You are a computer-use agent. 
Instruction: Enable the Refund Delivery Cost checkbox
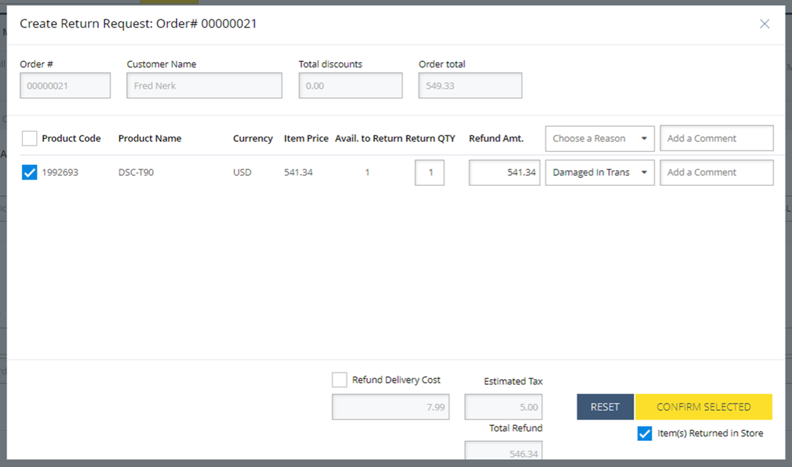tap(339, 380)
